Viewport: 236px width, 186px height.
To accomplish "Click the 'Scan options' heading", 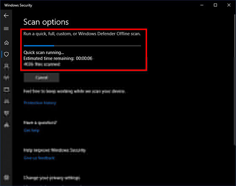I will [x=46, y=22].
